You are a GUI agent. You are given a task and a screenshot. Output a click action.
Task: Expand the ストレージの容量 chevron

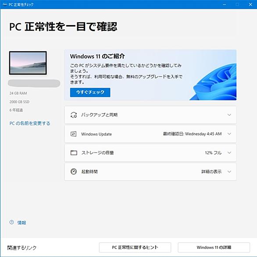click(x=229, y=153)
